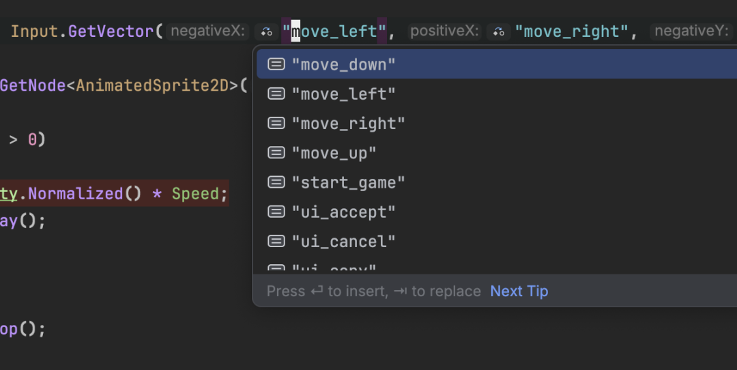
Task: Click the icon beside the "start_game" suggestion
Action: click(276, 182)
